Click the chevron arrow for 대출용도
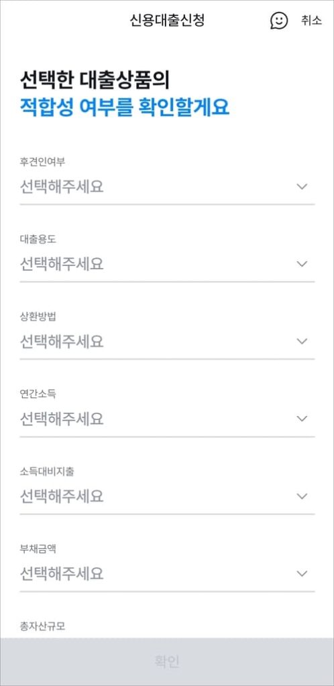 tap(302, 264)
